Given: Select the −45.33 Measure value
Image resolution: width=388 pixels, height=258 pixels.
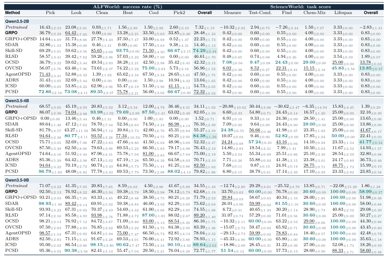Looking at the screenshot, I should coord(233,239).
